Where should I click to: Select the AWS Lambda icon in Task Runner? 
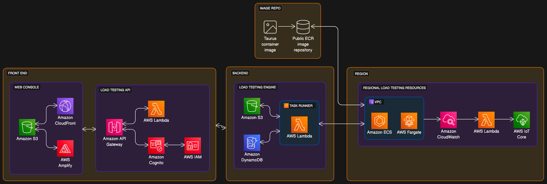click(x=299, y=124)
